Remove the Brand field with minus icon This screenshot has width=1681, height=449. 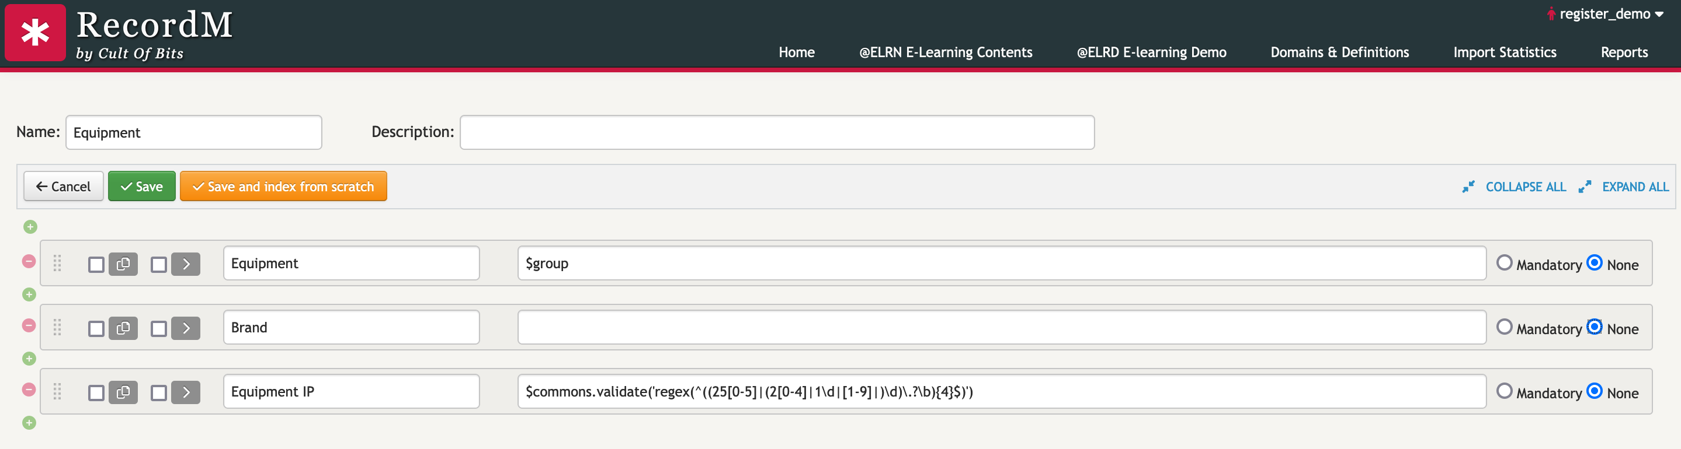coord(29,325)
